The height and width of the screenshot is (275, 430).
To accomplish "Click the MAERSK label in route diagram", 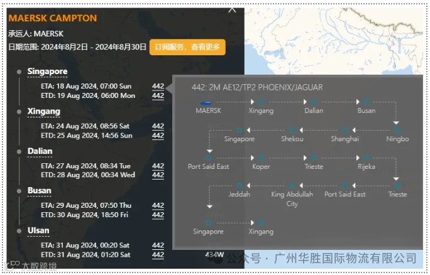I will pyautogui.click(x=209, y=111).
